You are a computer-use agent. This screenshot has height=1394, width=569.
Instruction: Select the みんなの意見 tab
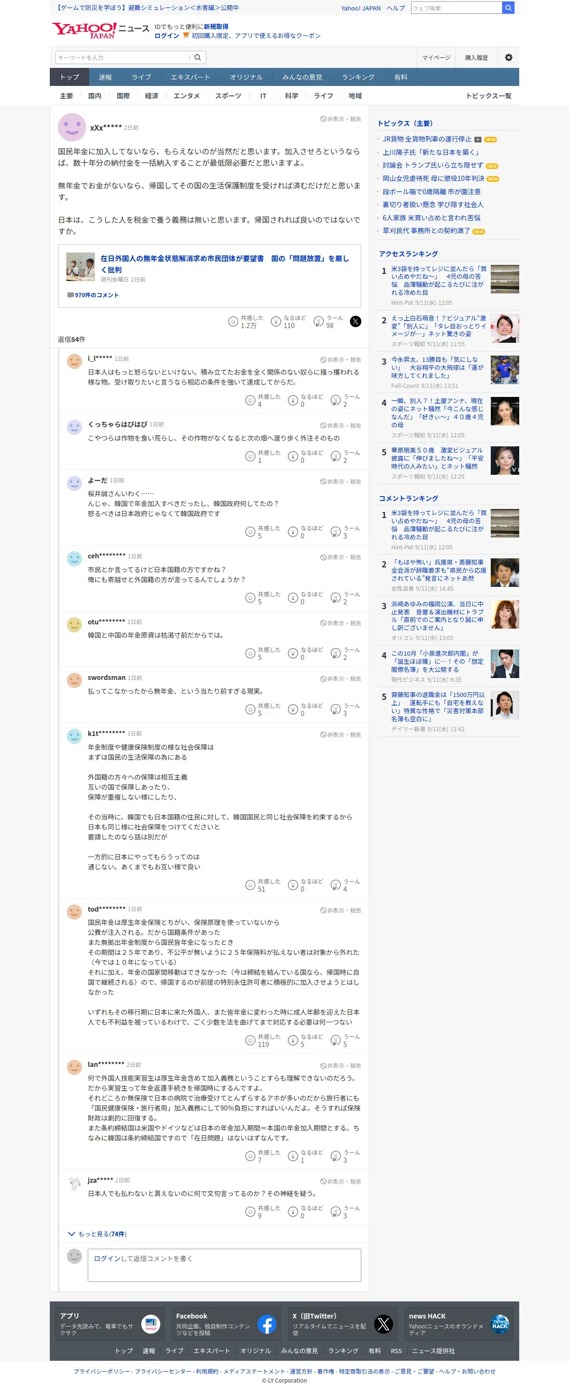coord(302,77)
